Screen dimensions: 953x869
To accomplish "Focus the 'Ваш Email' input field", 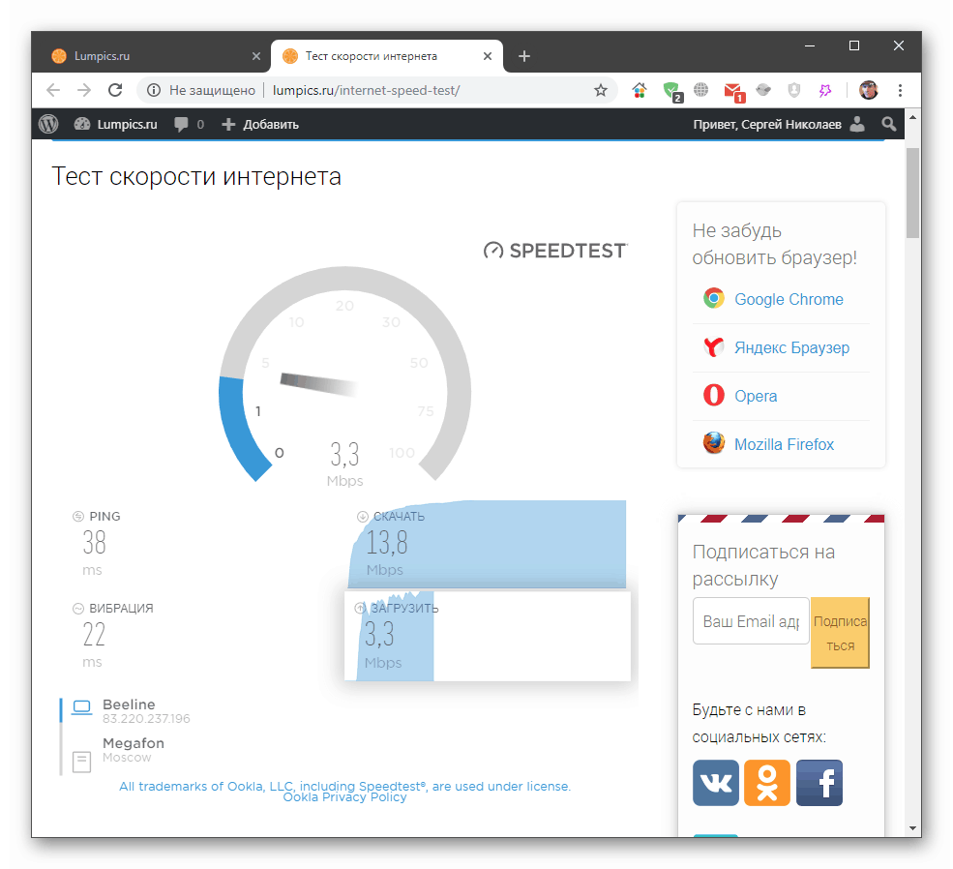I will coord(751,621).
